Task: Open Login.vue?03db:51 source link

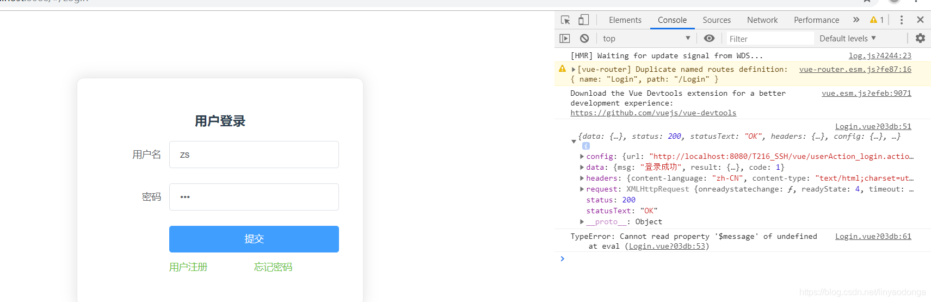Action: [873, 126]
